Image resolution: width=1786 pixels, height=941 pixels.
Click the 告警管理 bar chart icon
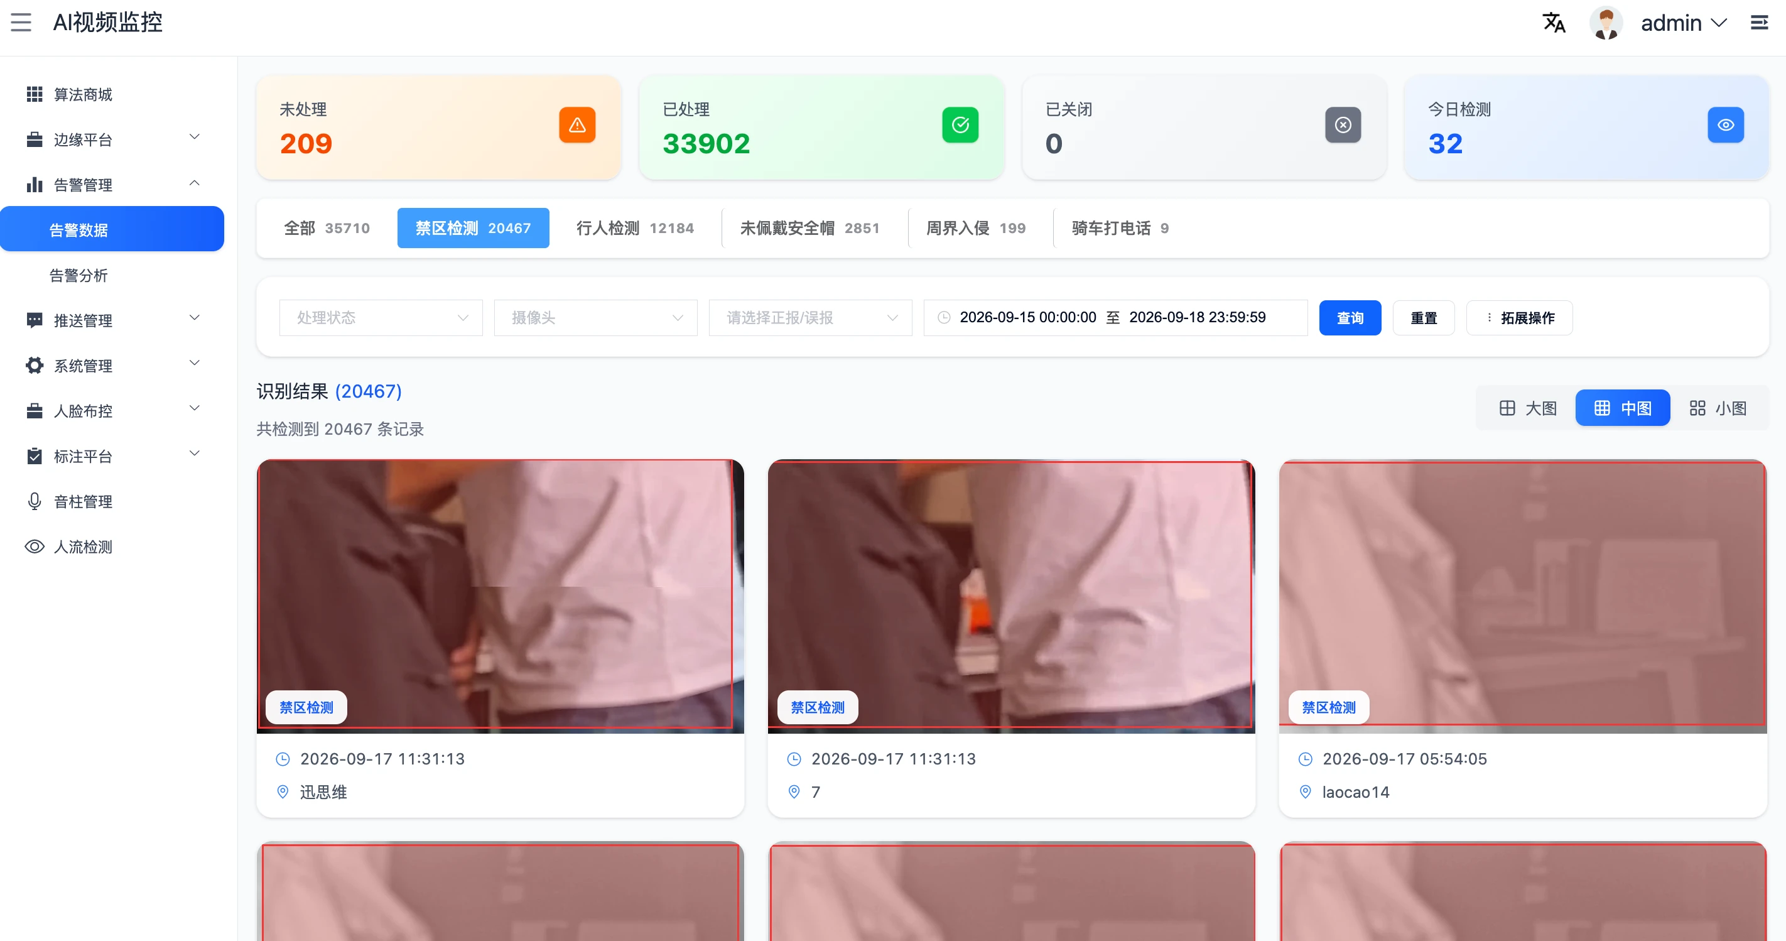point(34,185)
